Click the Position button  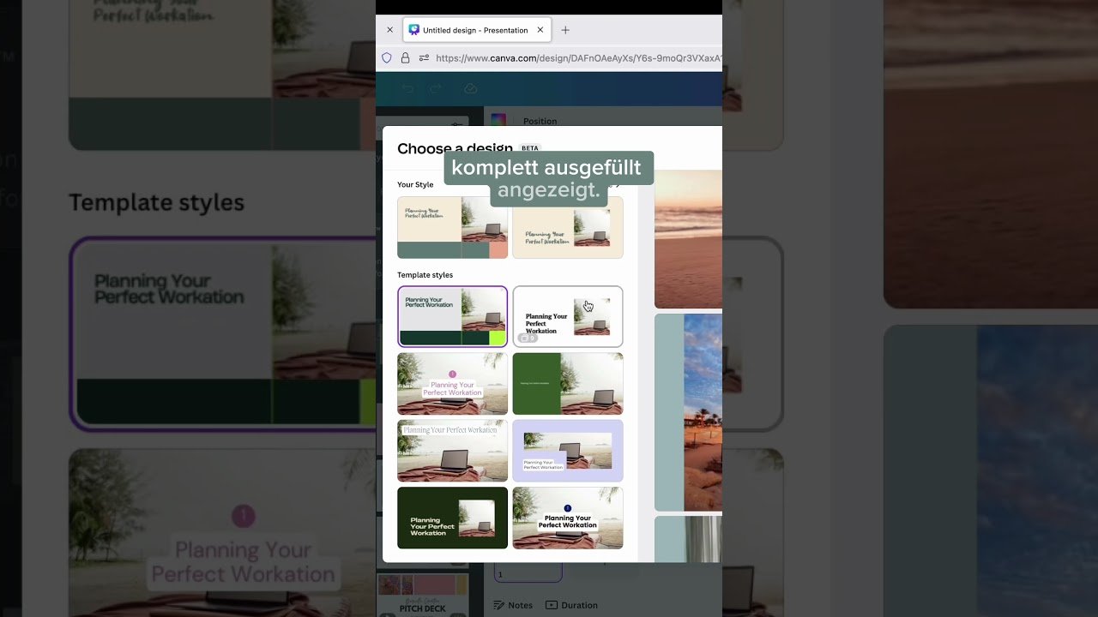pyautogui.click(x=540, y=121)
